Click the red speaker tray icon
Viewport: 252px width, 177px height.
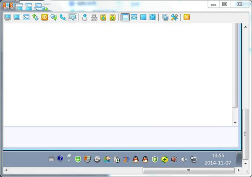(x=174, y=159)
